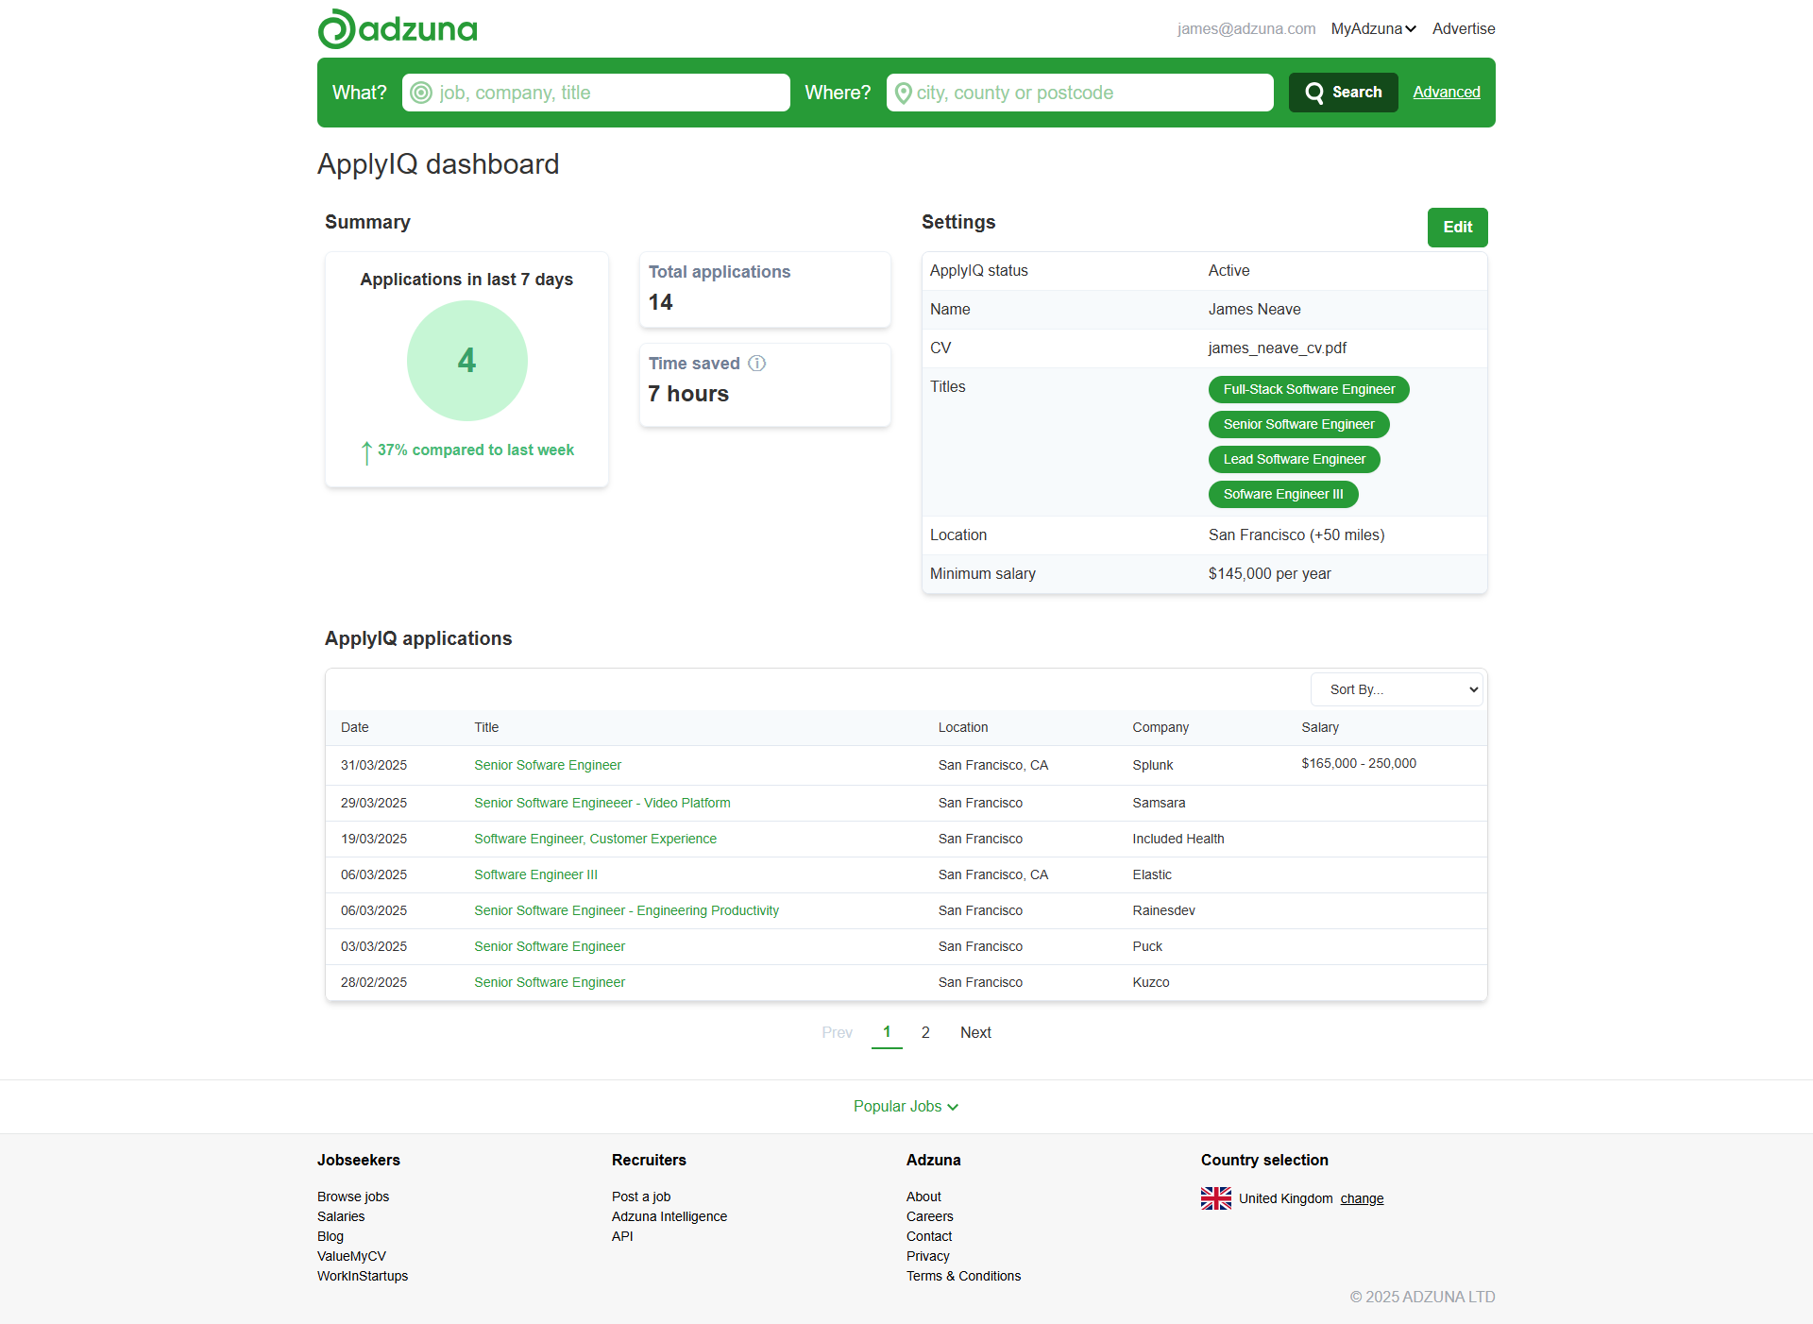Select the Lead Software Engineer tag
Screen dimensions: 1813x1324
tap(1294, 459)
